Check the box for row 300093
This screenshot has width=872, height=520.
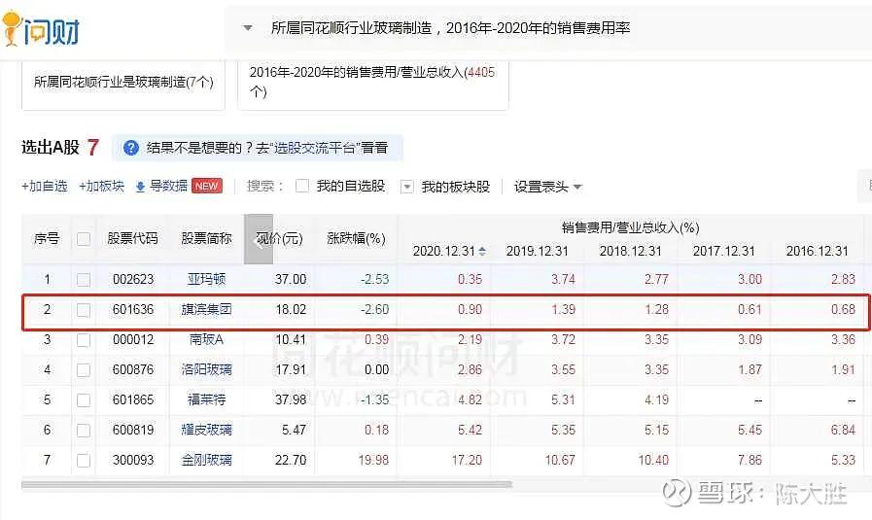(84, 461)
